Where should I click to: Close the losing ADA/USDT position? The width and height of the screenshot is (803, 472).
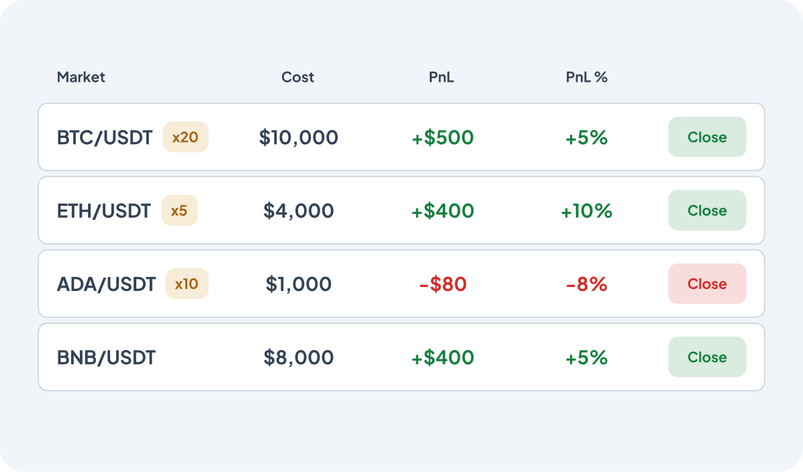[707, 284]
